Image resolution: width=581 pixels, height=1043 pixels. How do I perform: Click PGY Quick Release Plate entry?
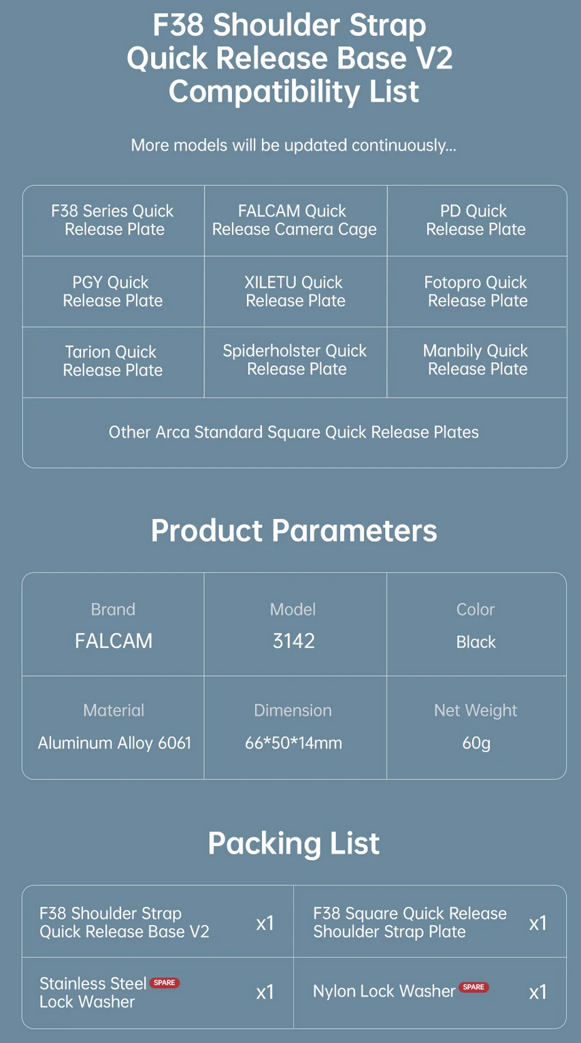click(113, 291)
